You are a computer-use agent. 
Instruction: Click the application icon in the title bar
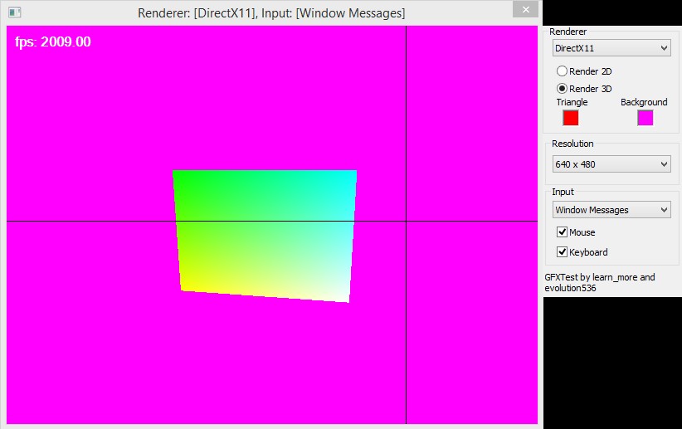click(15, 12)
